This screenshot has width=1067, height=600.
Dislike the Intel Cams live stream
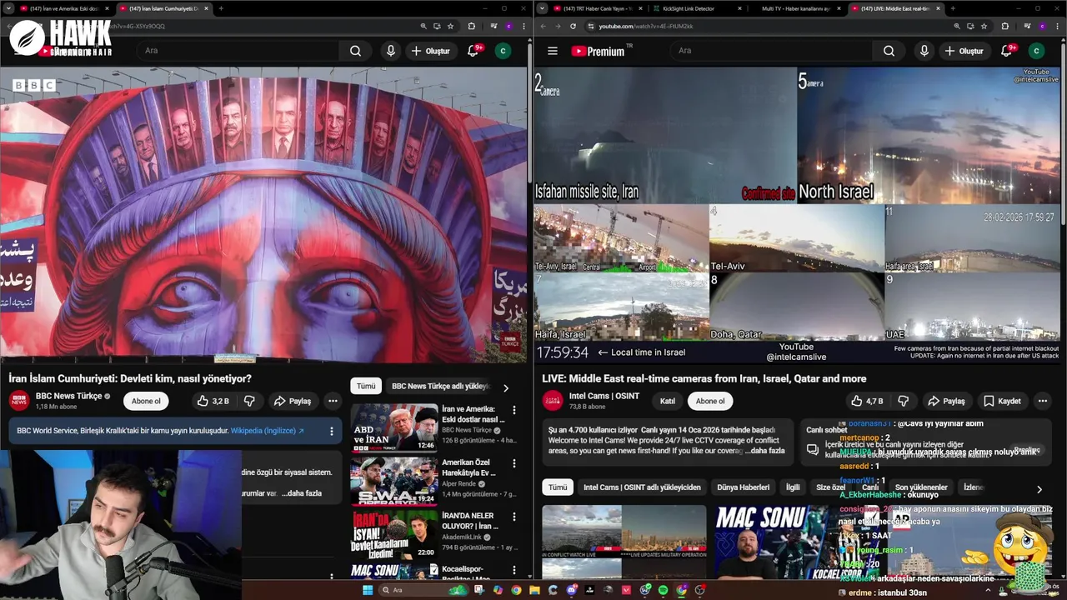pyautogui.click(x=903, y=401)
